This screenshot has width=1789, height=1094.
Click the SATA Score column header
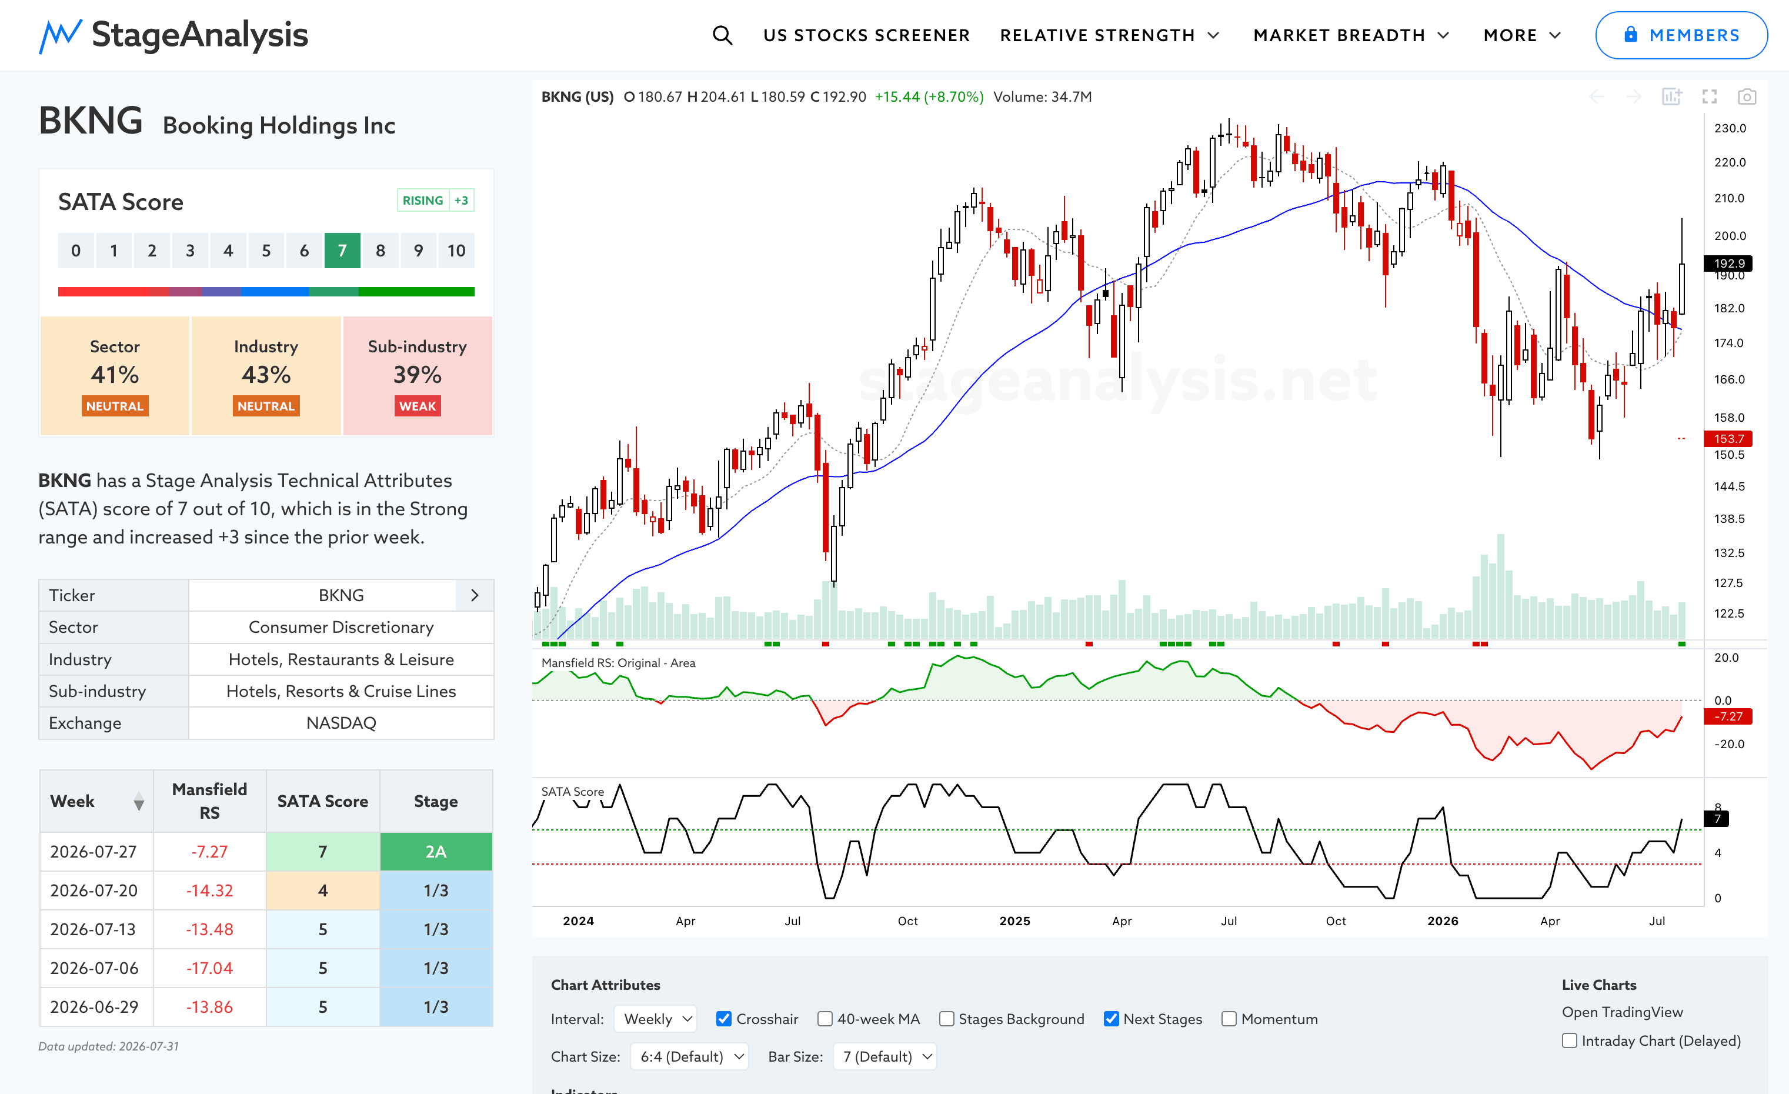point(322,802)
